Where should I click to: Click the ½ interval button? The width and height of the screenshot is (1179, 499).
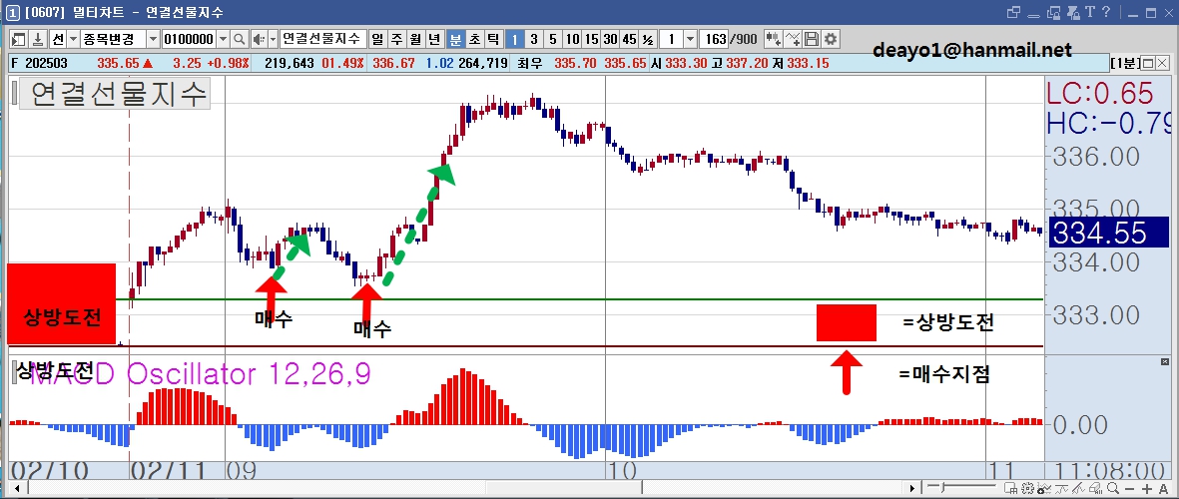[647, 39]
